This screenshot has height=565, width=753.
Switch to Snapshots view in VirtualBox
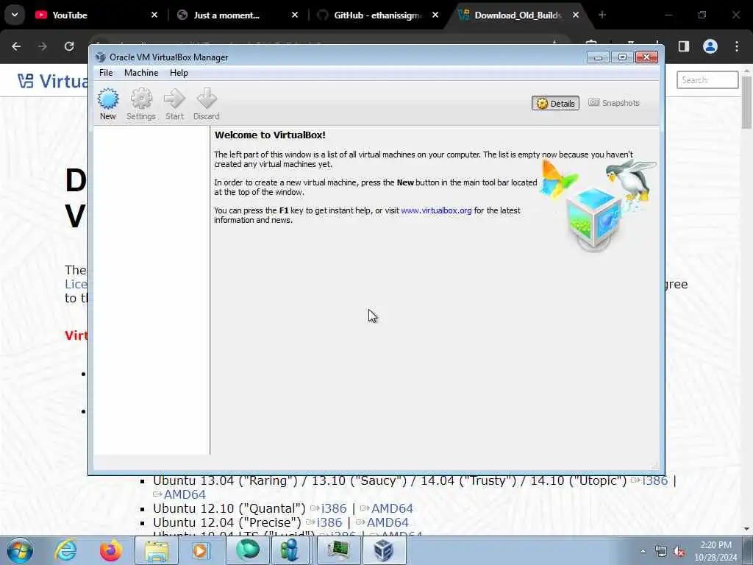click(x=614, y=103)
